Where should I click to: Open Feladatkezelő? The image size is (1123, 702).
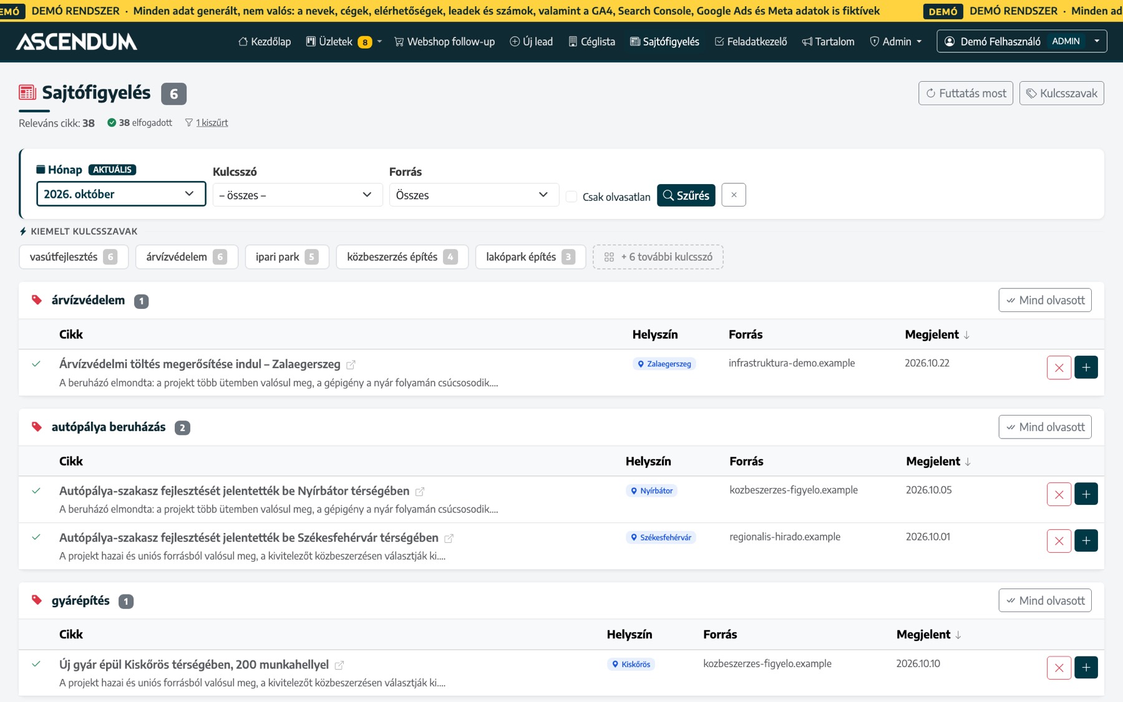751,41
